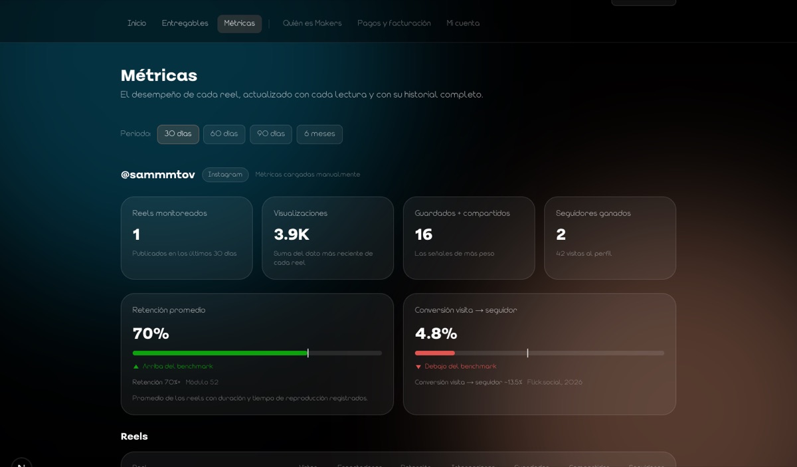
Task: Click the 4.8% conversion value
Action: [436, 333]
